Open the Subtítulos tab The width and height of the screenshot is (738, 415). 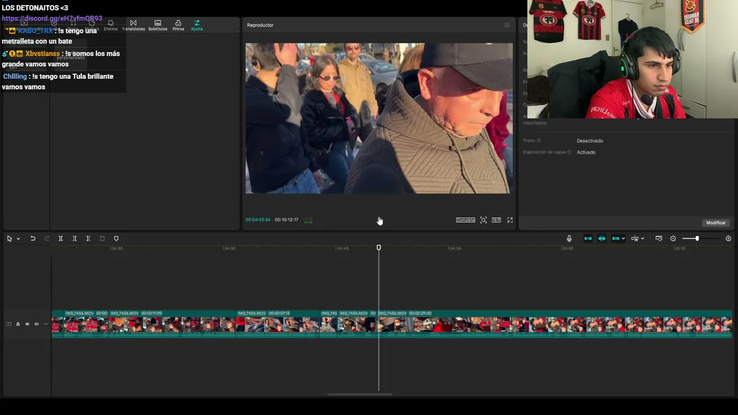[157, 25]
